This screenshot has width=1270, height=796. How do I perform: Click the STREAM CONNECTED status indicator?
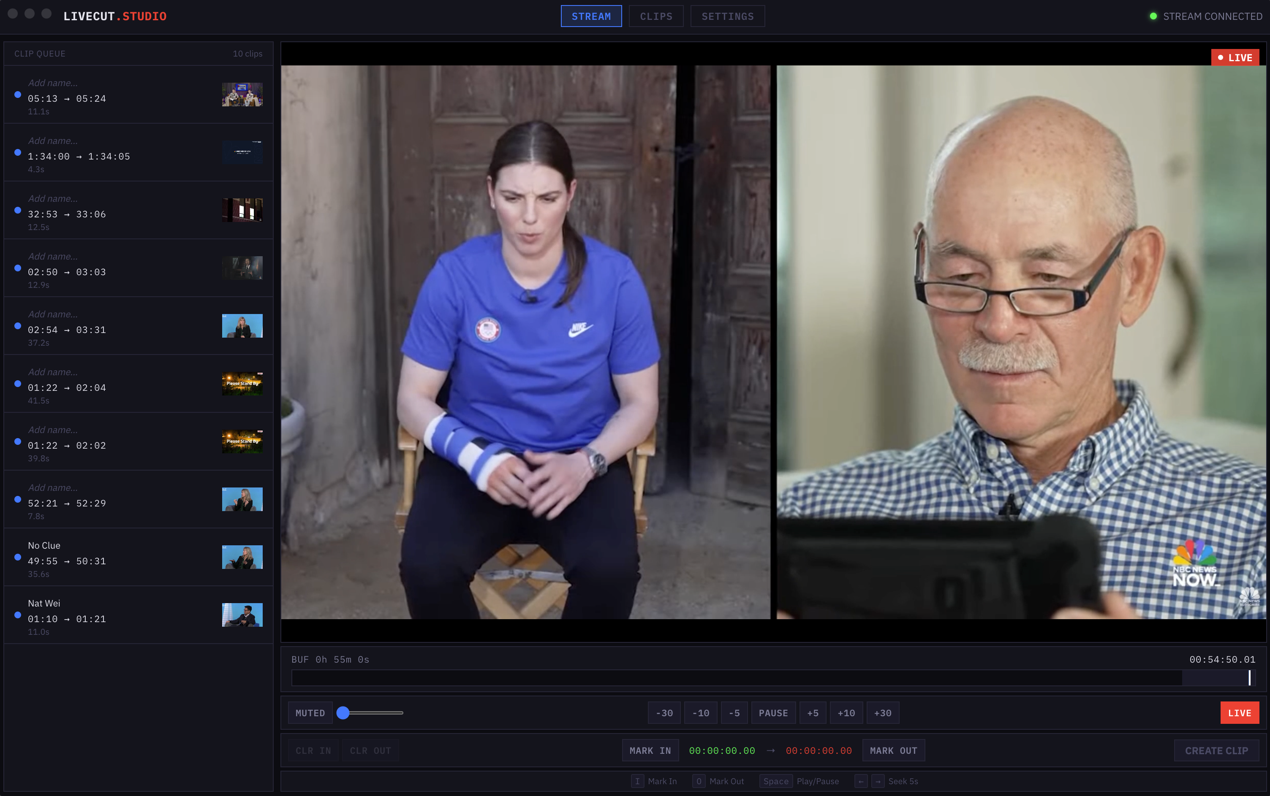(x=1206, y=16)
